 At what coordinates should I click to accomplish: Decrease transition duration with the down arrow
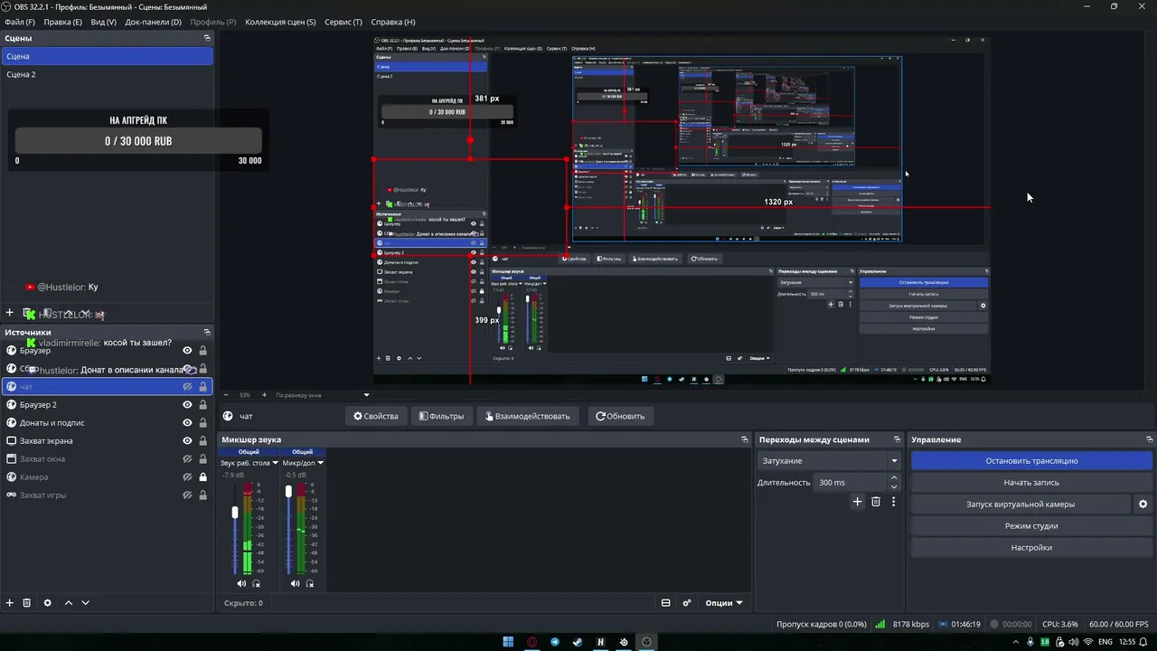click(x=894, y=487)
